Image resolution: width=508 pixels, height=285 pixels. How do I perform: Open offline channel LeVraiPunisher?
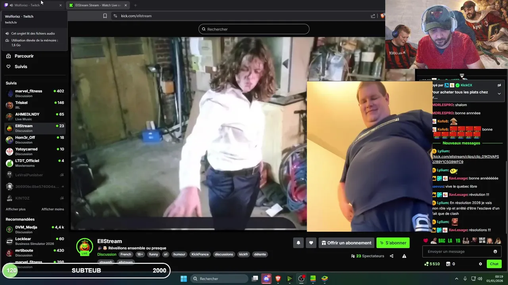(x=35, y=175)
